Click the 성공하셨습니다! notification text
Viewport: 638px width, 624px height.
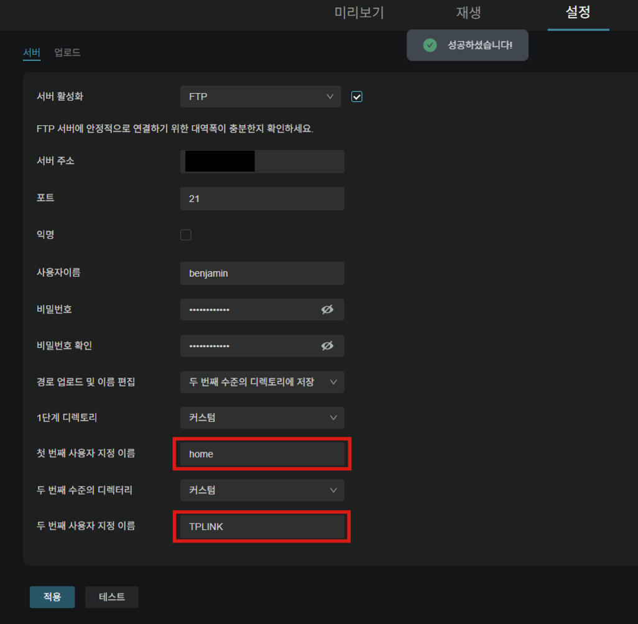(x=479, y=45)
